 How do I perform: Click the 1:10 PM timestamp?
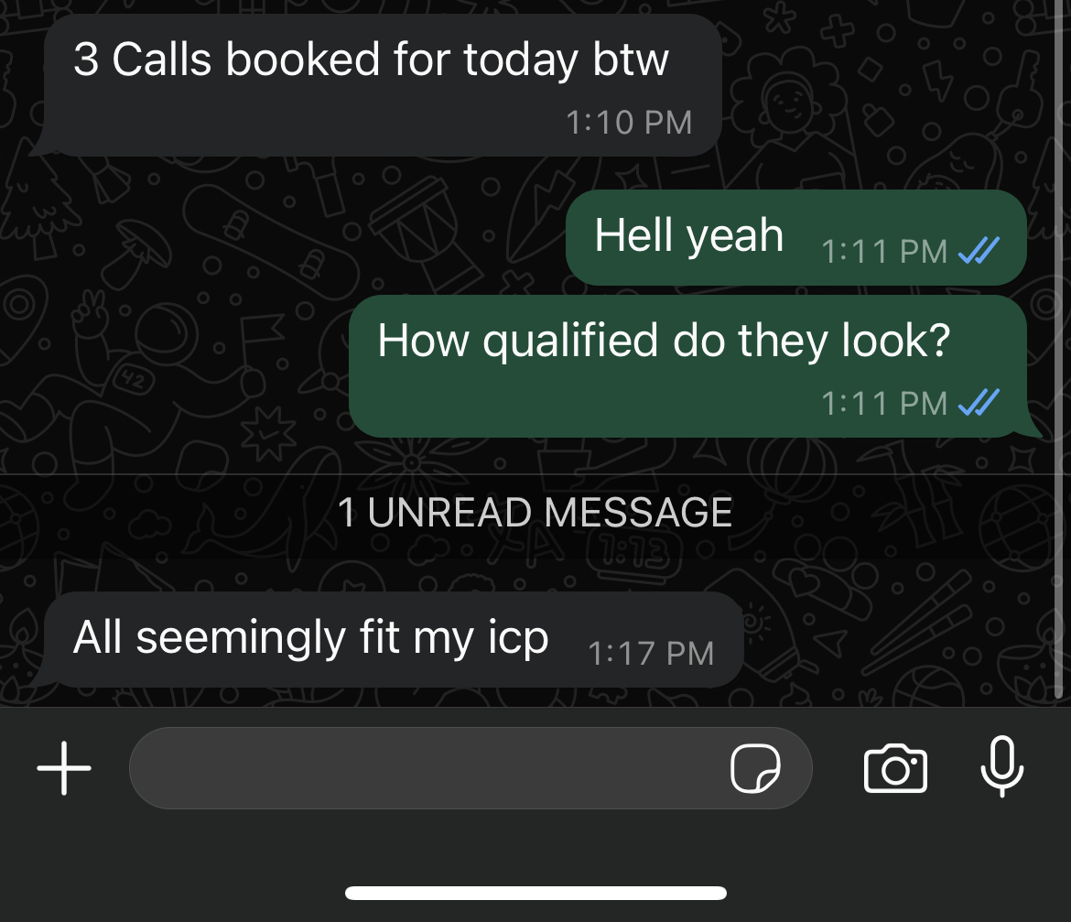tap(629, 123)
